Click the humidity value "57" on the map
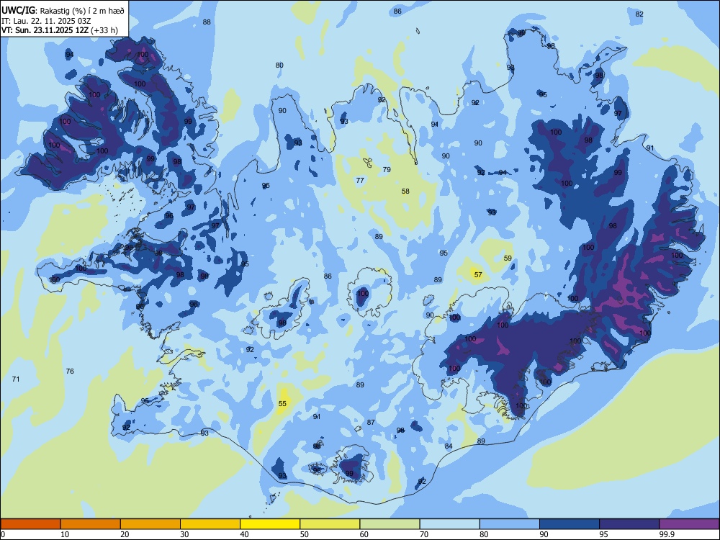 (x=478, y=274)
